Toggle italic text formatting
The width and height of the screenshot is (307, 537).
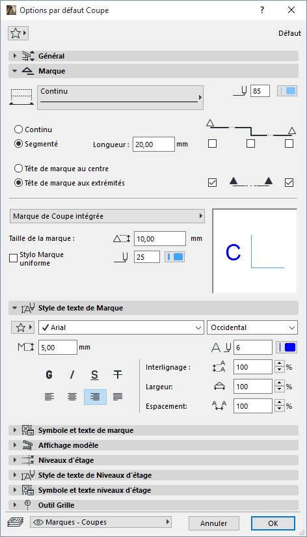coord(72,375)
